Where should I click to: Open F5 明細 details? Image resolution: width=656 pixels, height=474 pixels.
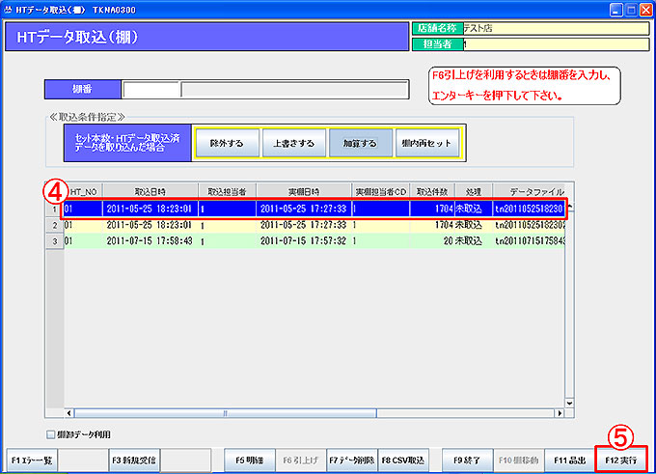pyautogui.click(x=249, y=458)
